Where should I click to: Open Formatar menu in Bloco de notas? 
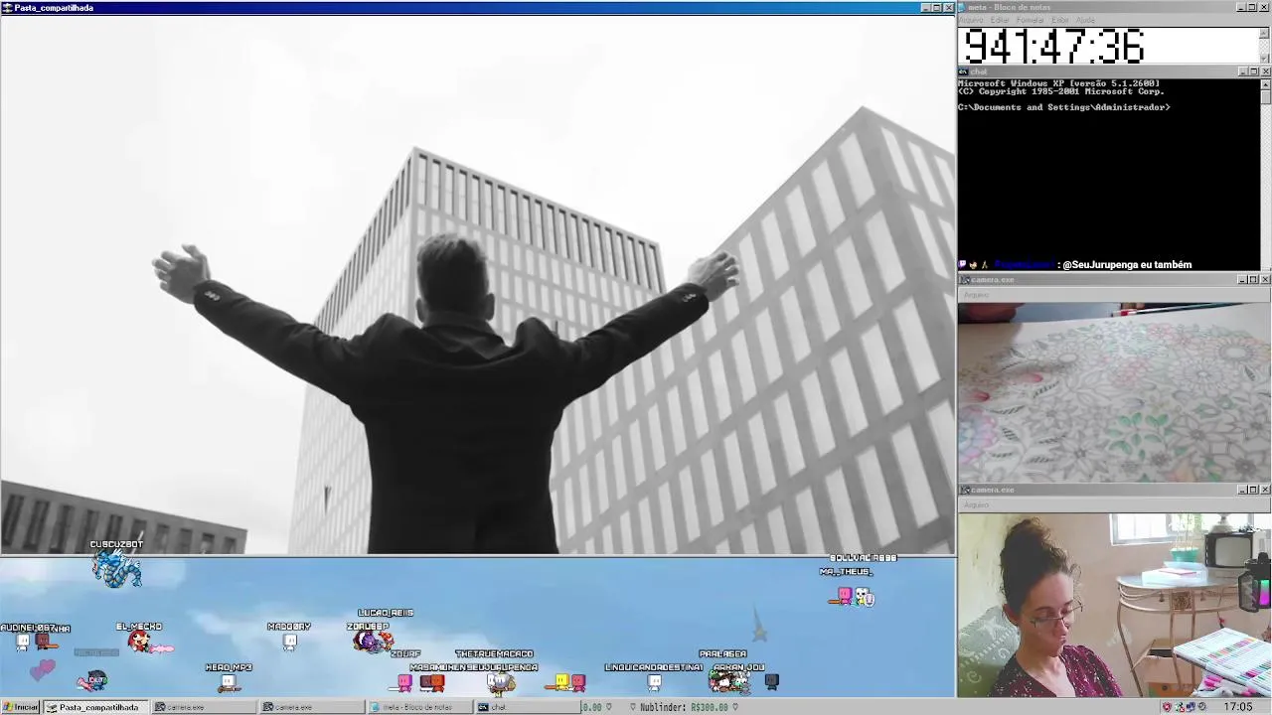[x=1031, y=20]
